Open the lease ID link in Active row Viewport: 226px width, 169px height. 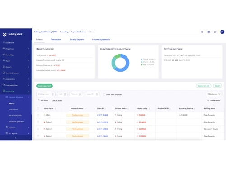103,115
